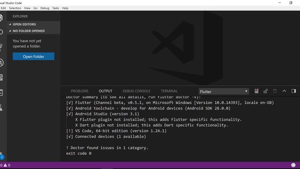Select the Output tab
300x169 pixels.
coord(105,91)
